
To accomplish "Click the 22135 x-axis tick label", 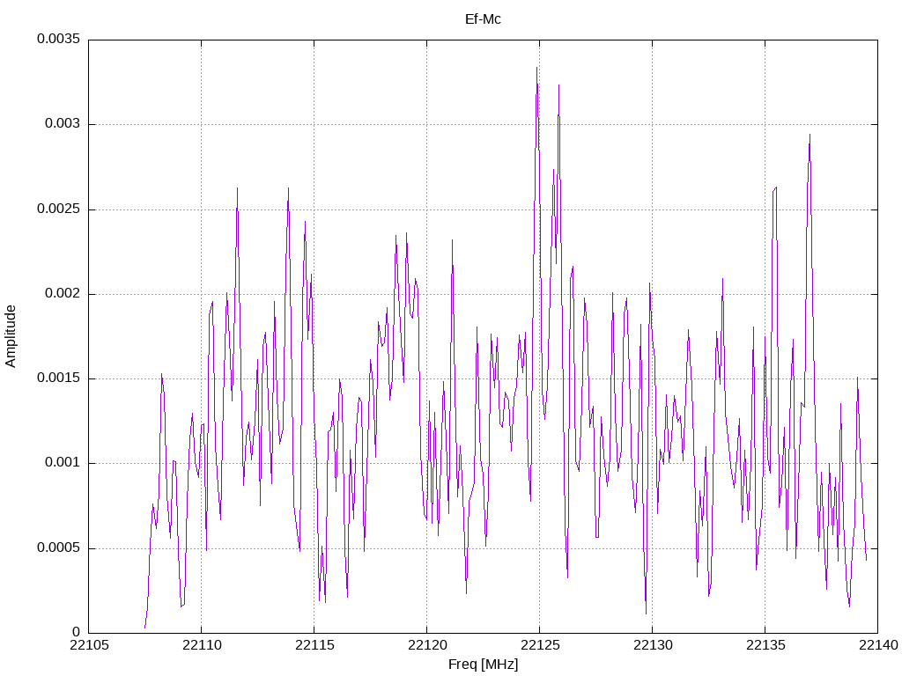I will pos(765,645).
